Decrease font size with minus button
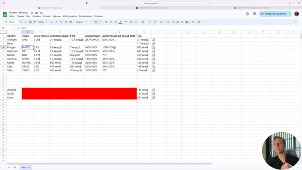The image size is (302, 170). [x=91, y=22]
